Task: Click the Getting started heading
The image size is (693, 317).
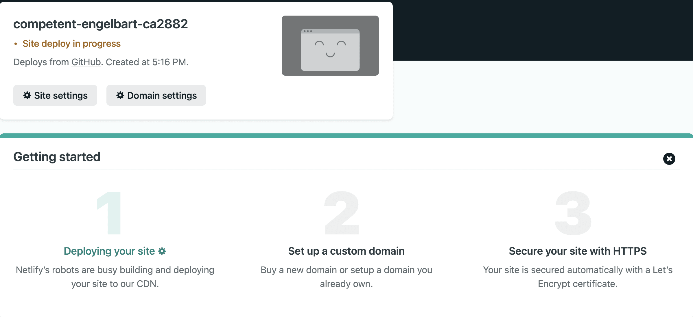Action: coord(57,157)
